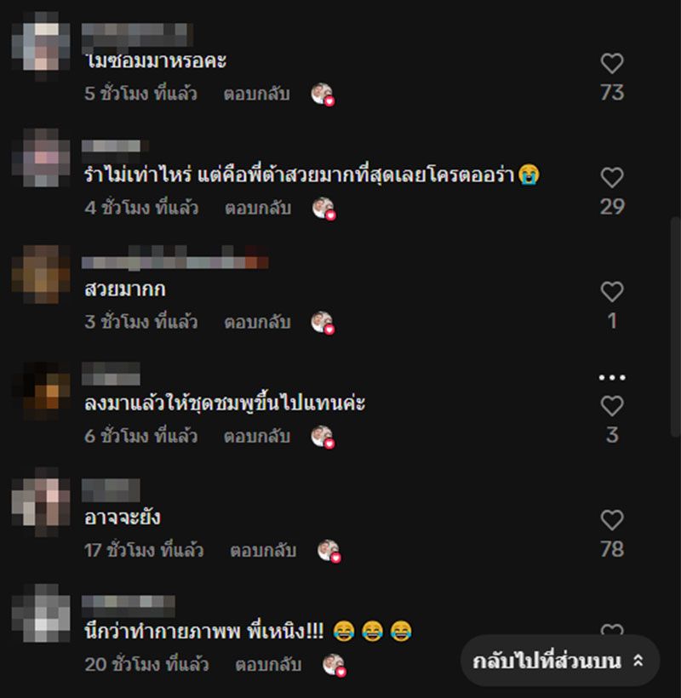Image resolution: width=681 pixels, height=698 pixels.
Task: Like the comment with 73 likes
Action: tap(612, 63)
